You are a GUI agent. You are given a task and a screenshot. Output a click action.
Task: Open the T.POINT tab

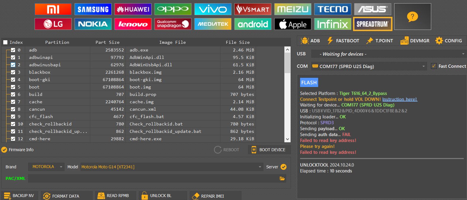(x=380, y=41)
